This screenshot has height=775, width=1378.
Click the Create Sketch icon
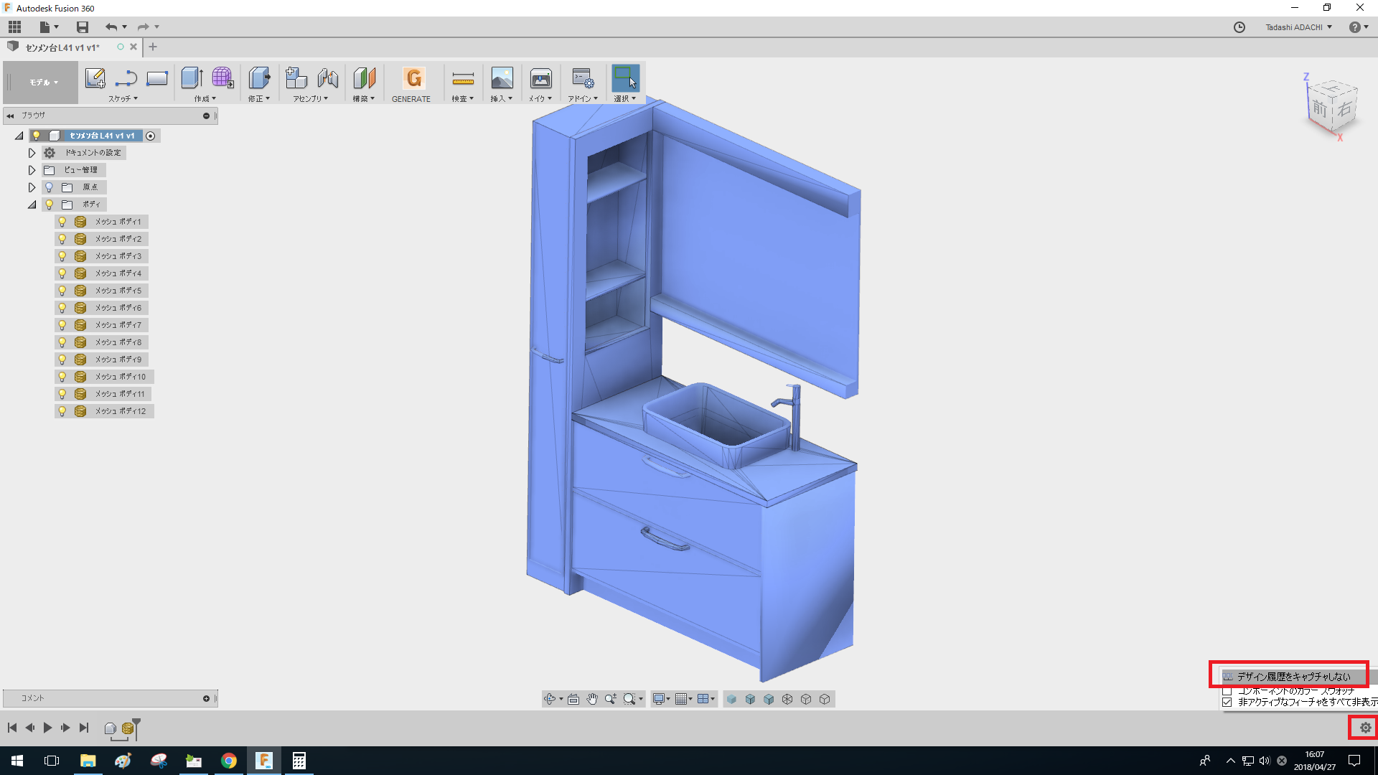tap(95, 78)
